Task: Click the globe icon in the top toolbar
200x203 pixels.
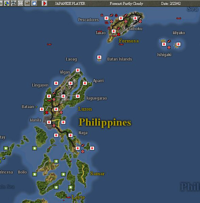Action: point(7,3)
